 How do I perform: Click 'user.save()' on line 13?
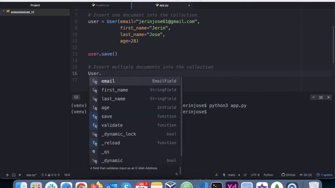coord(103,54)
